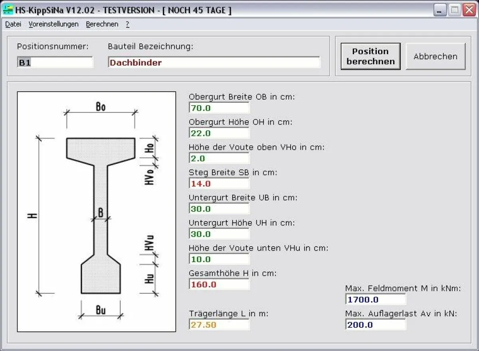This screenshot has height=351, width=479.
Task: Click the Positionsnummer field containing B1
Action: point(55,63)
